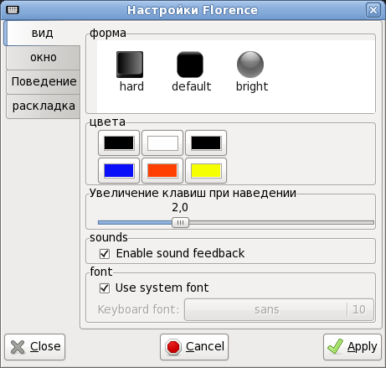Open the blue color swatch picker
This screenshot has height=368, width=386.
pos(119,170)
